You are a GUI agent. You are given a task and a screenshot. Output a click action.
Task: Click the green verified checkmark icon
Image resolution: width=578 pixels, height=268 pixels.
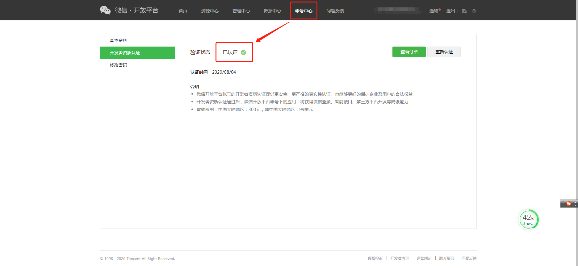click(x=243, y=52)
